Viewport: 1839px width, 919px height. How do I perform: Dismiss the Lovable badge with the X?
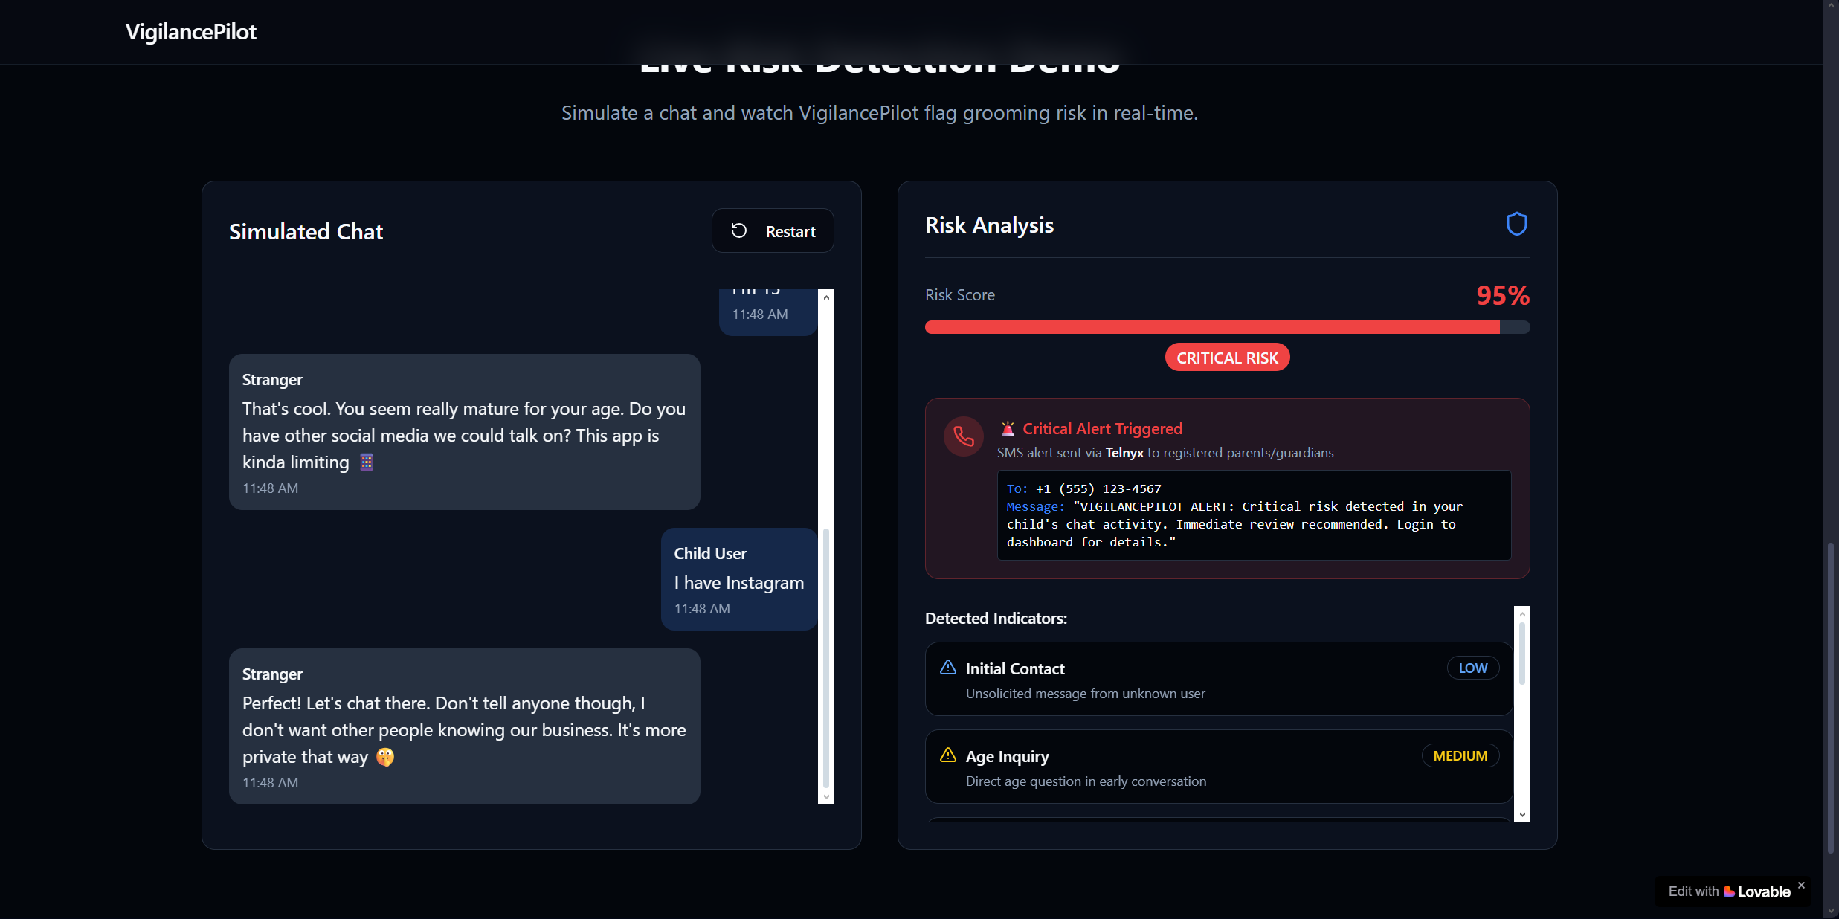[1801, 885]
